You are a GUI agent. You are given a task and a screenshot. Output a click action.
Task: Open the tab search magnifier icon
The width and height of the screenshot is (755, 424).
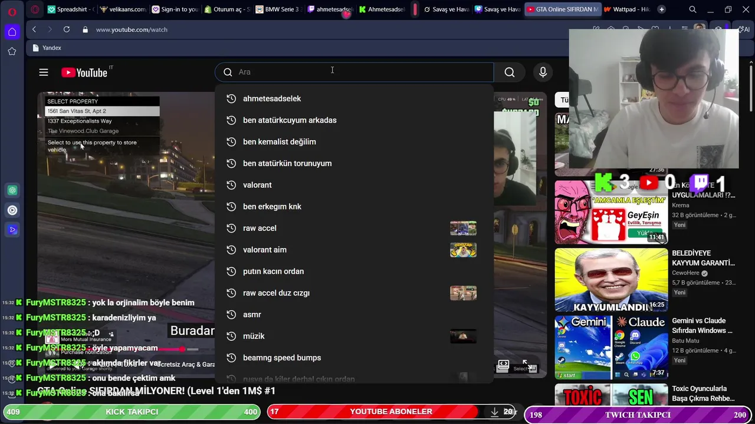[692, 9]
